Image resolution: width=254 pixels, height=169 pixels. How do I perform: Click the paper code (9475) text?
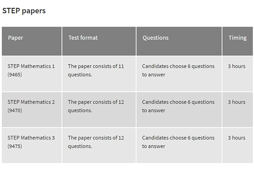click(15, 146)
